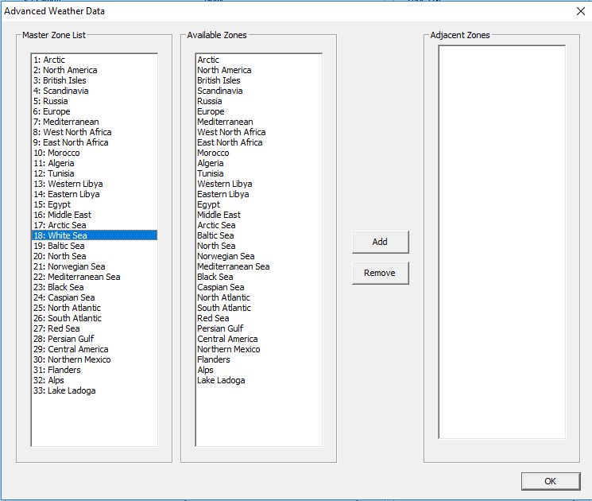The image size is (592, 501).
Task: Select '6: Europe' master zone
Action: (95, 111)
